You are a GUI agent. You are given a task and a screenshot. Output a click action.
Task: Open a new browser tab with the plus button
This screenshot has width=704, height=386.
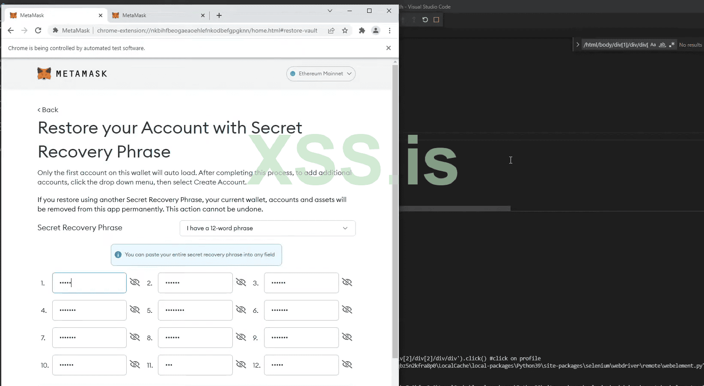click(x=219, y=15)
